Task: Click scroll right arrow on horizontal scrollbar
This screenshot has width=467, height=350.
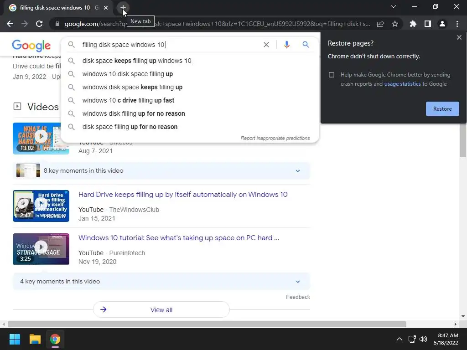Action: [455, 324]
